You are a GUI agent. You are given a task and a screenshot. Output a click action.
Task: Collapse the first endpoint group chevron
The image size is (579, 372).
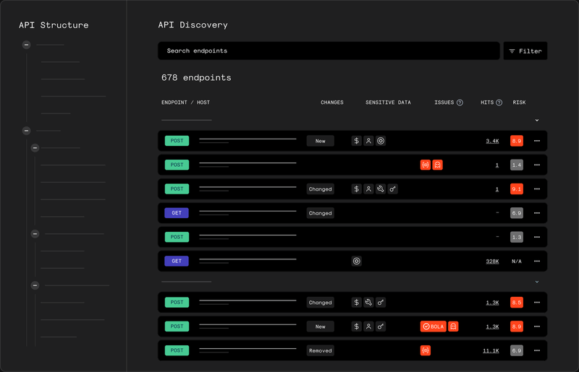click(537, 120)
